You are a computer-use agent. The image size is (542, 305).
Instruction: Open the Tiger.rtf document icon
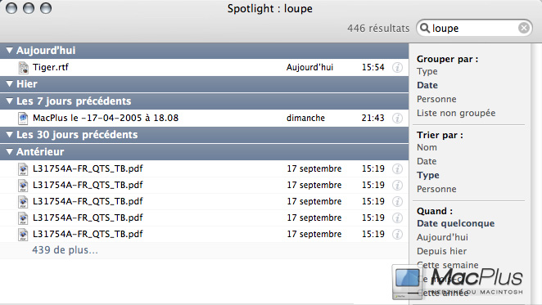23,67
